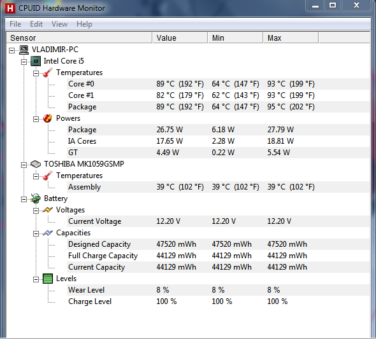Collapse the Intel Core i5 node

pyautogui.click(x=24, y=62)
